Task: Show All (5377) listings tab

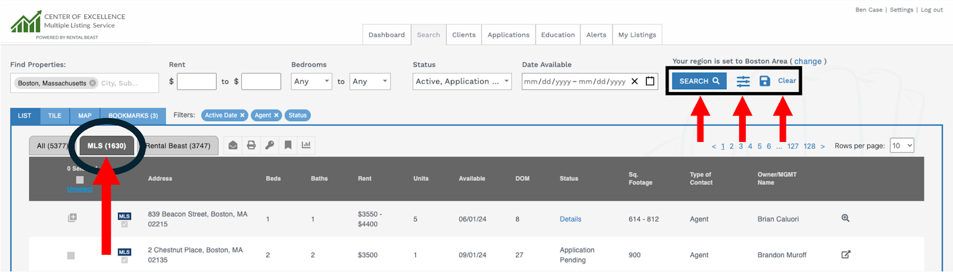Action: 52,146
